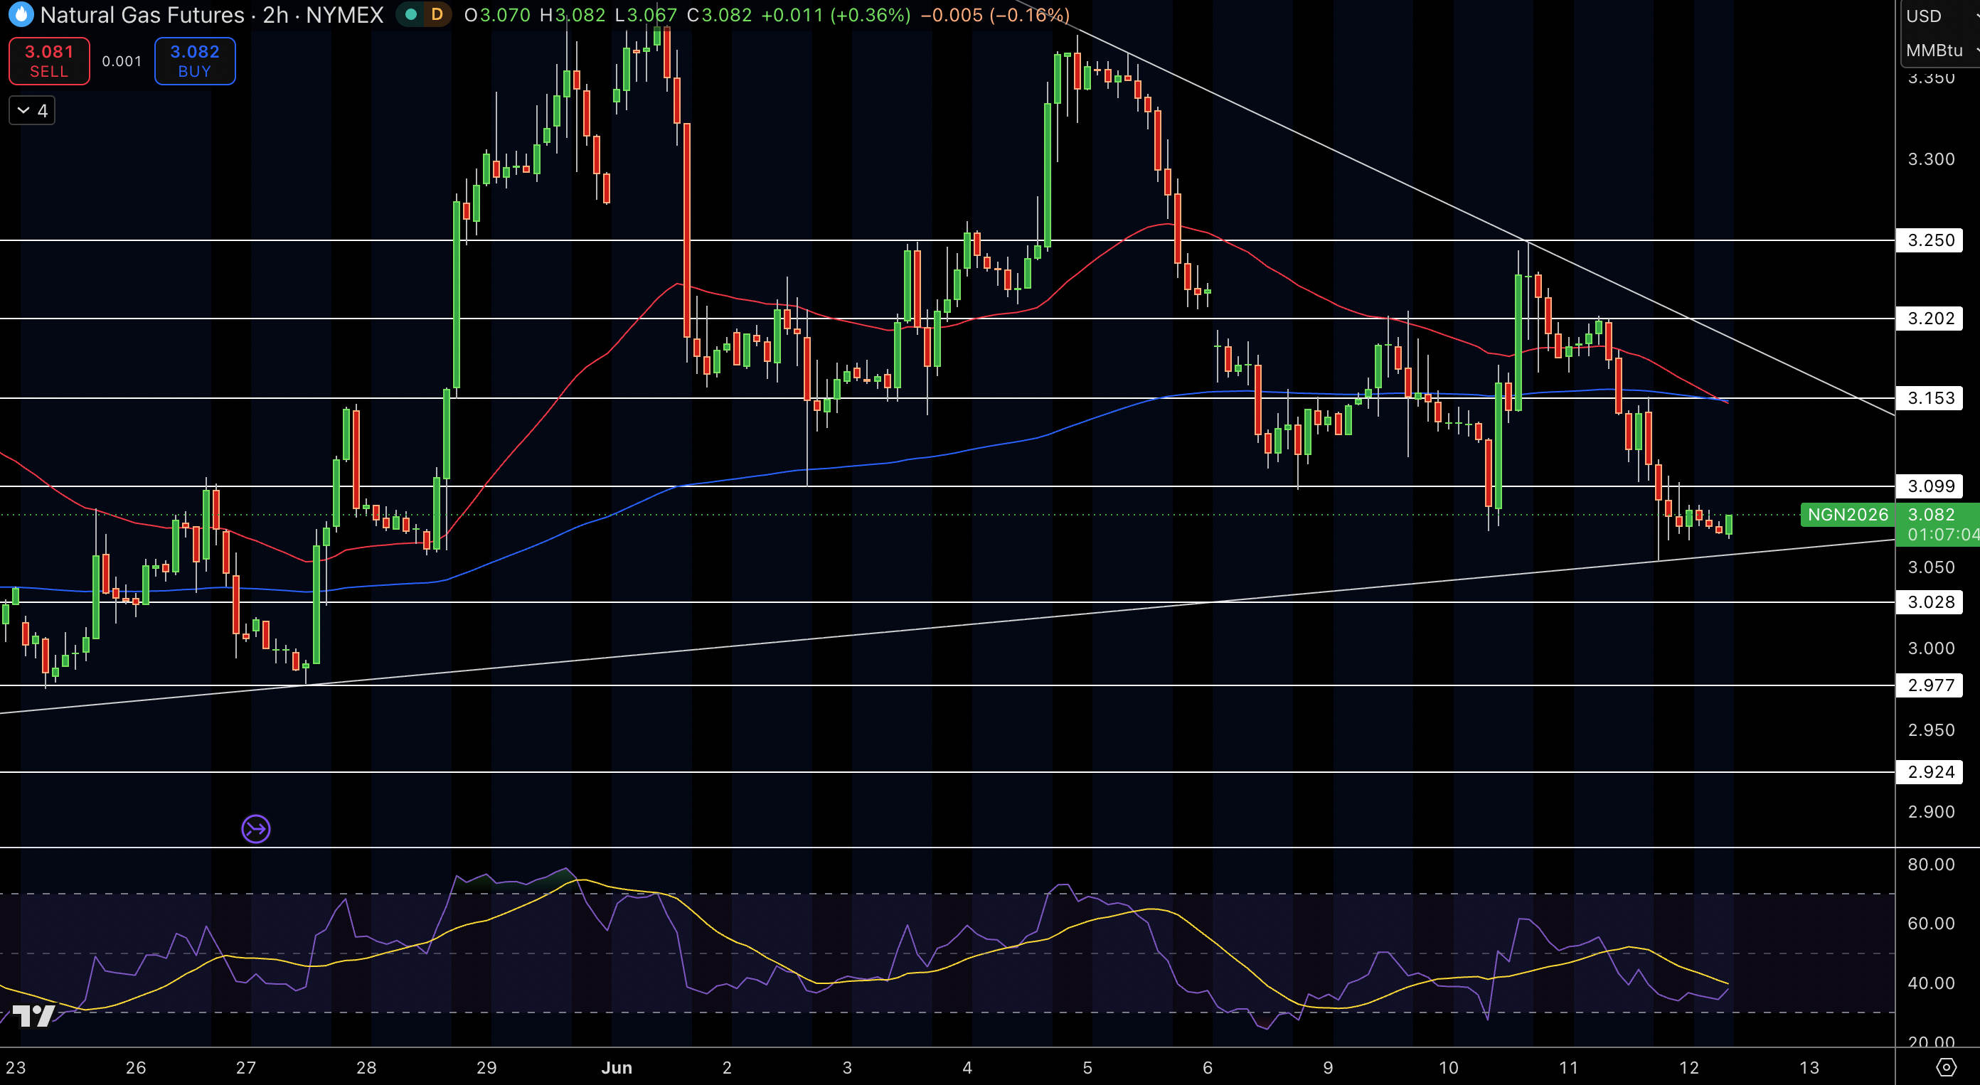The height and width of the screenshot is (1085, 1980).
Task: Click the Natural Gas Futures 2h NYMEX title
Action: click(x=211, y=15)
